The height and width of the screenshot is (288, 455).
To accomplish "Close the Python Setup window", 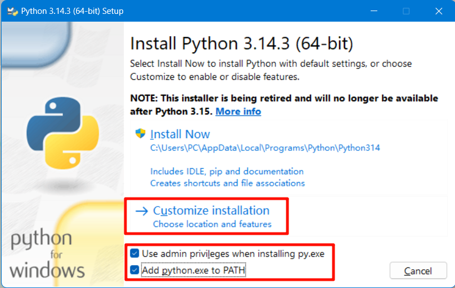I will coord(439,11).
